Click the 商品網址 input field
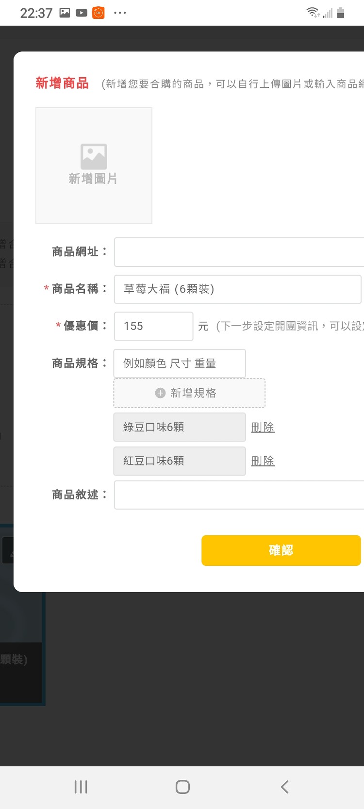 [x=239, y=252]
